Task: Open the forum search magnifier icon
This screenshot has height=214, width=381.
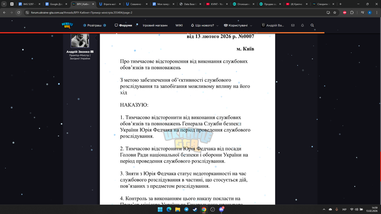Action: 312,26
